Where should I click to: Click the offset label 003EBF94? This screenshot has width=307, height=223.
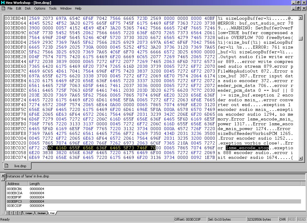(x=16, y=119)
